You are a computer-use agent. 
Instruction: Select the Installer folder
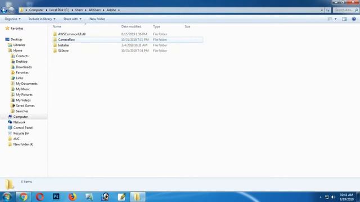click(64, 45)
